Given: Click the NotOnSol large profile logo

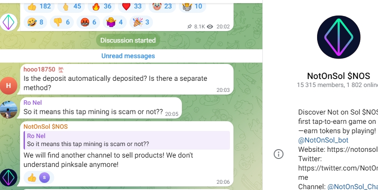Looking at the screenshot, I should click(338, 37).
